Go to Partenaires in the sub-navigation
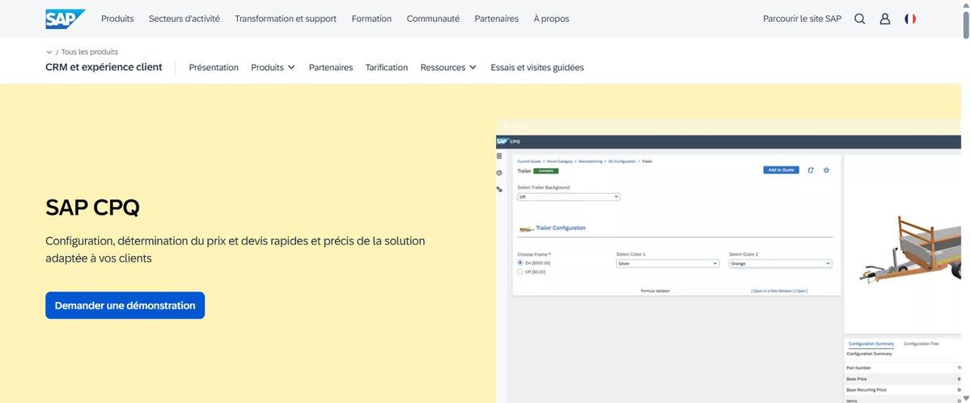 [331, 68]
